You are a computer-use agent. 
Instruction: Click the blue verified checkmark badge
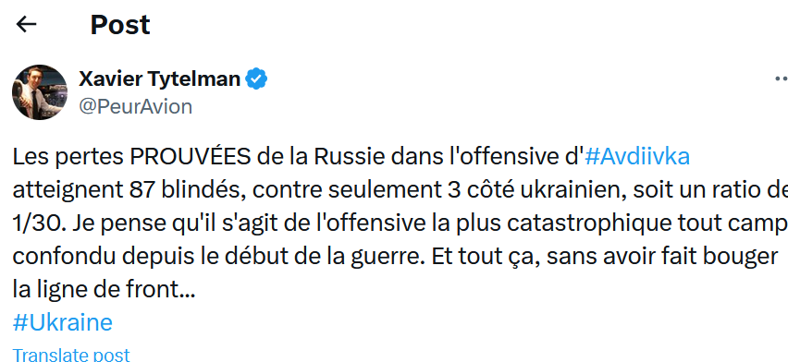pyautogui.click(x=256, y=78)
